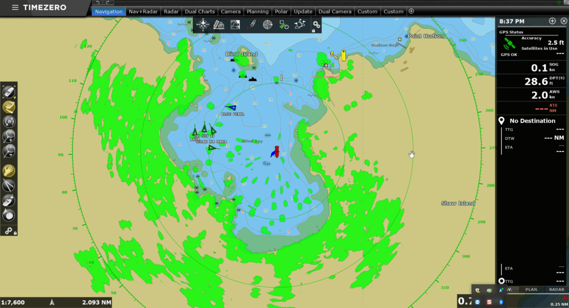
Task: Select the Go To boat tool
Action: point(9,200)
